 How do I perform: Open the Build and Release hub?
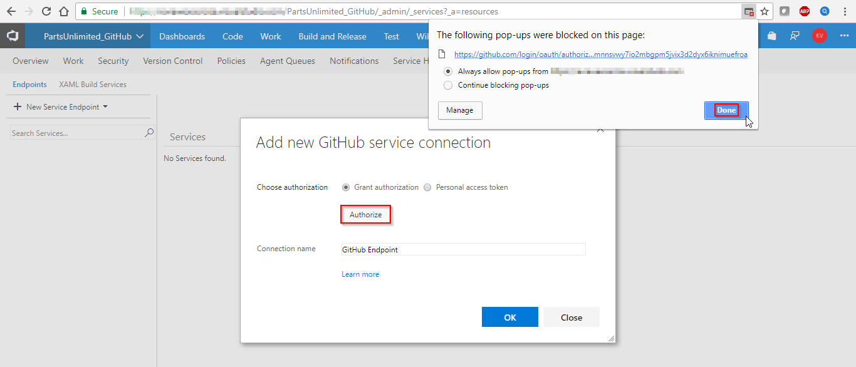[332, 36]
